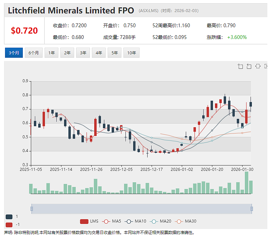The height and width of the screenshot is (238, 271).
Task: Click the 时间: 2026-02-03 date text
Action: point(179,11)
